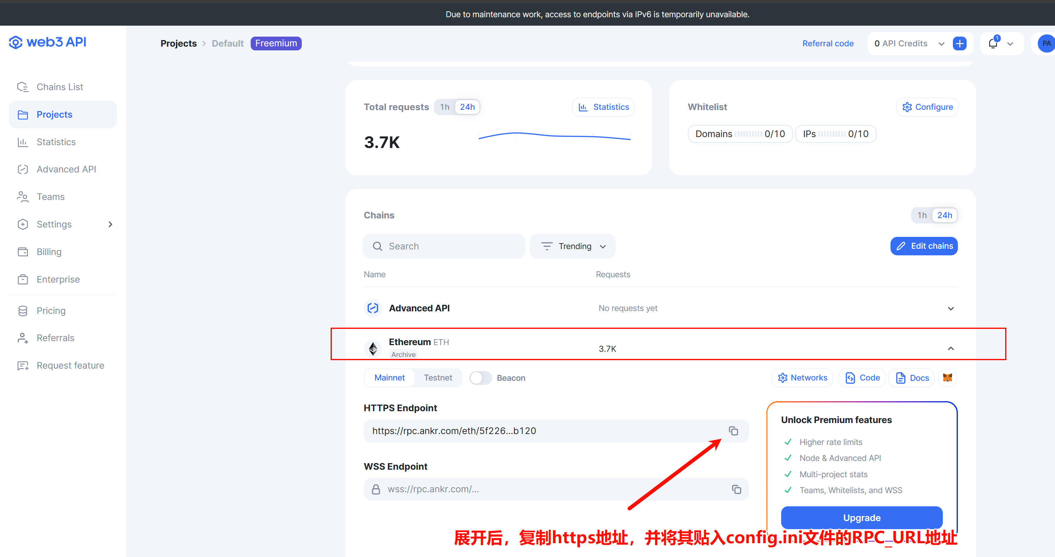Open Advanced API in the sidebar

point(66,169)
